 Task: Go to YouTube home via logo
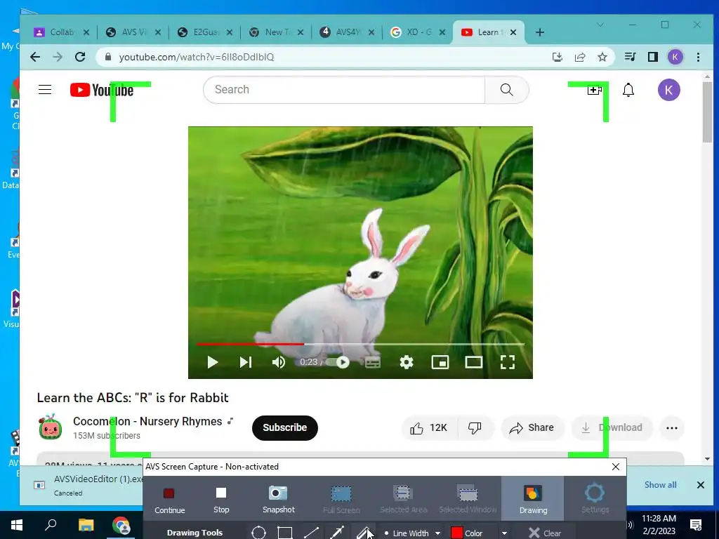point(102,90)
